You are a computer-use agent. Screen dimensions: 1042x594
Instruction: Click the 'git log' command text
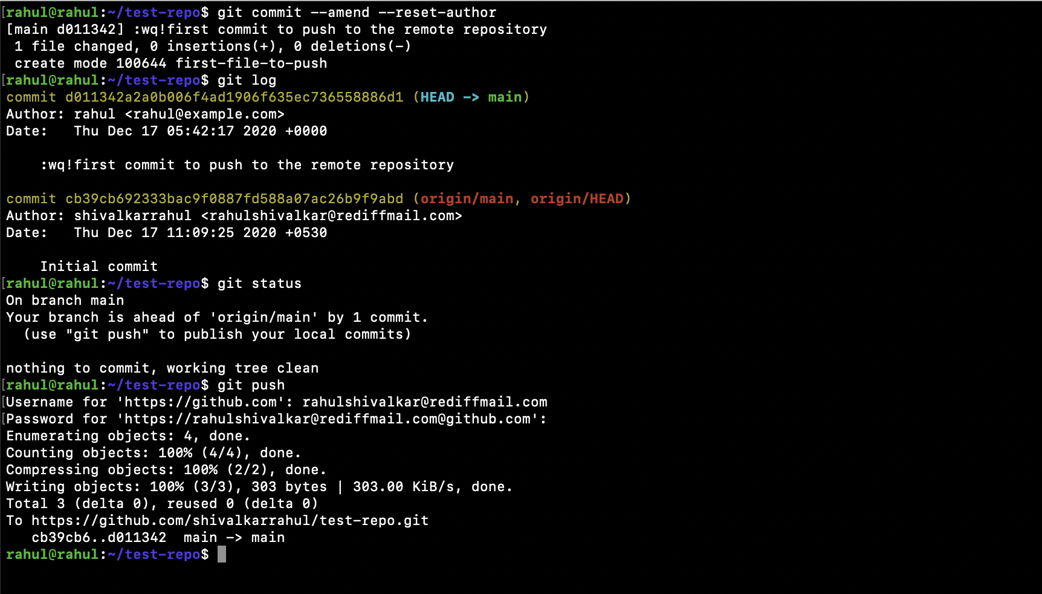point(247,80)
